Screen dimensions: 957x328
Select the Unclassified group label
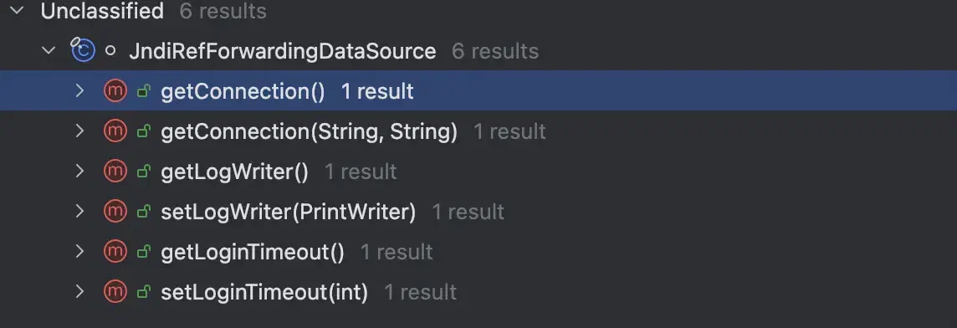tap(102, 11)
